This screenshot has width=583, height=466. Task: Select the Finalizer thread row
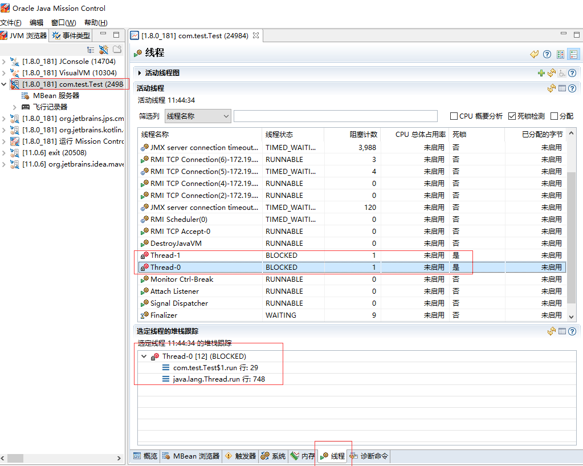(352, 315)
